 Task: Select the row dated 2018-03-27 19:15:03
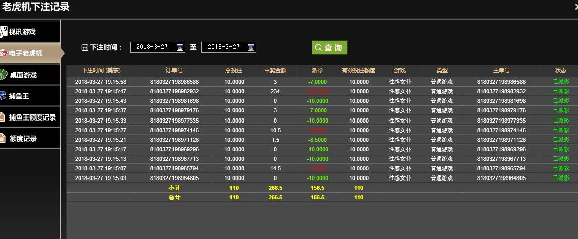[x=100, y=178]
